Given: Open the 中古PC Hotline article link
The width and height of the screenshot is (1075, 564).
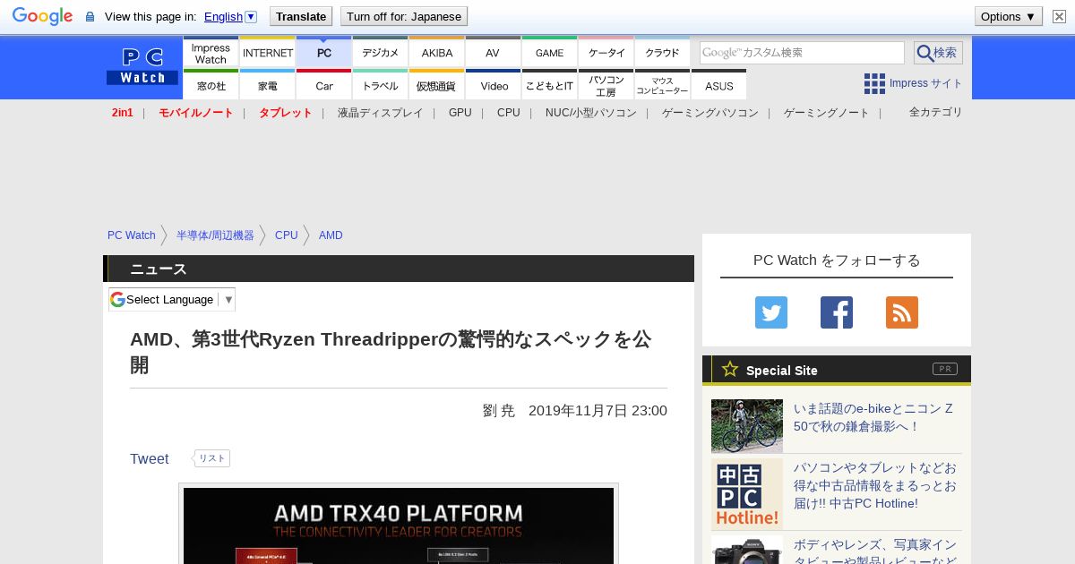Looking at the screenshot, I should [x=874, y=485].
